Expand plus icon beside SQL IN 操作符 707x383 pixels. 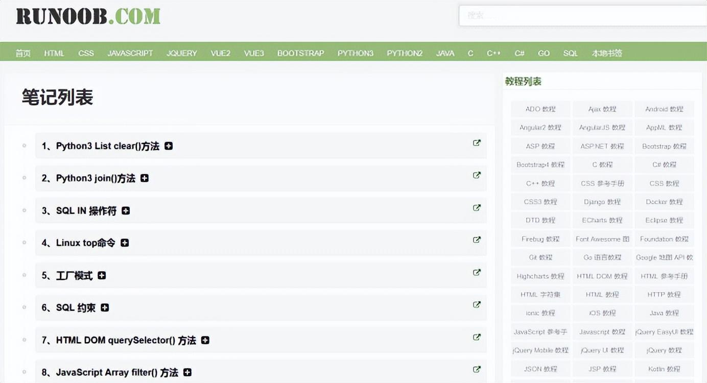click(x=126, y=211)
